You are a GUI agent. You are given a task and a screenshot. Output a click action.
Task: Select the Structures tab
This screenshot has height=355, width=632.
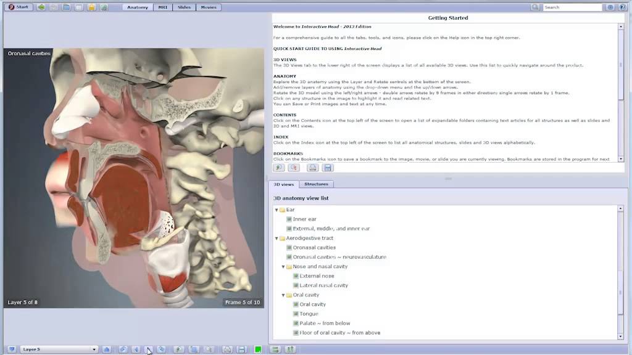pos(316,184)
